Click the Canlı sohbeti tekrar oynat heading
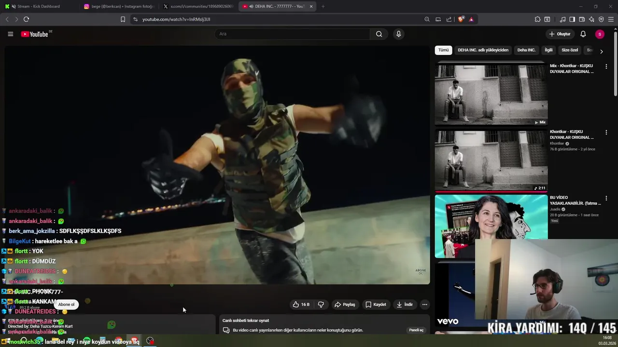The height and width of the screenshot is (347, 618). 246,320
